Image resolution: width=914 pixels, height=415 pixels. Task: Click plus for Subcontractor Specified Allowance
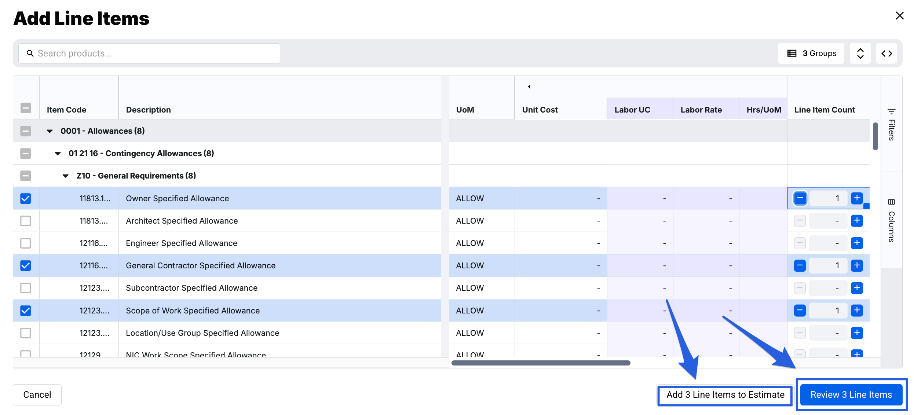[x=857, y=288]
